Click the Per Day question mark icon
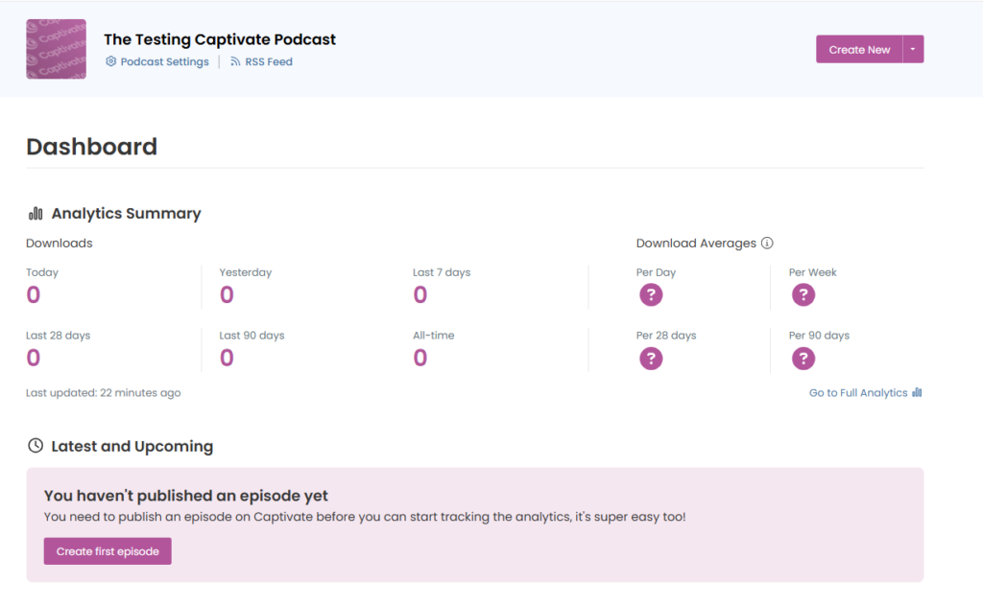This screenshot has height=607, width=983. [651, 294]
